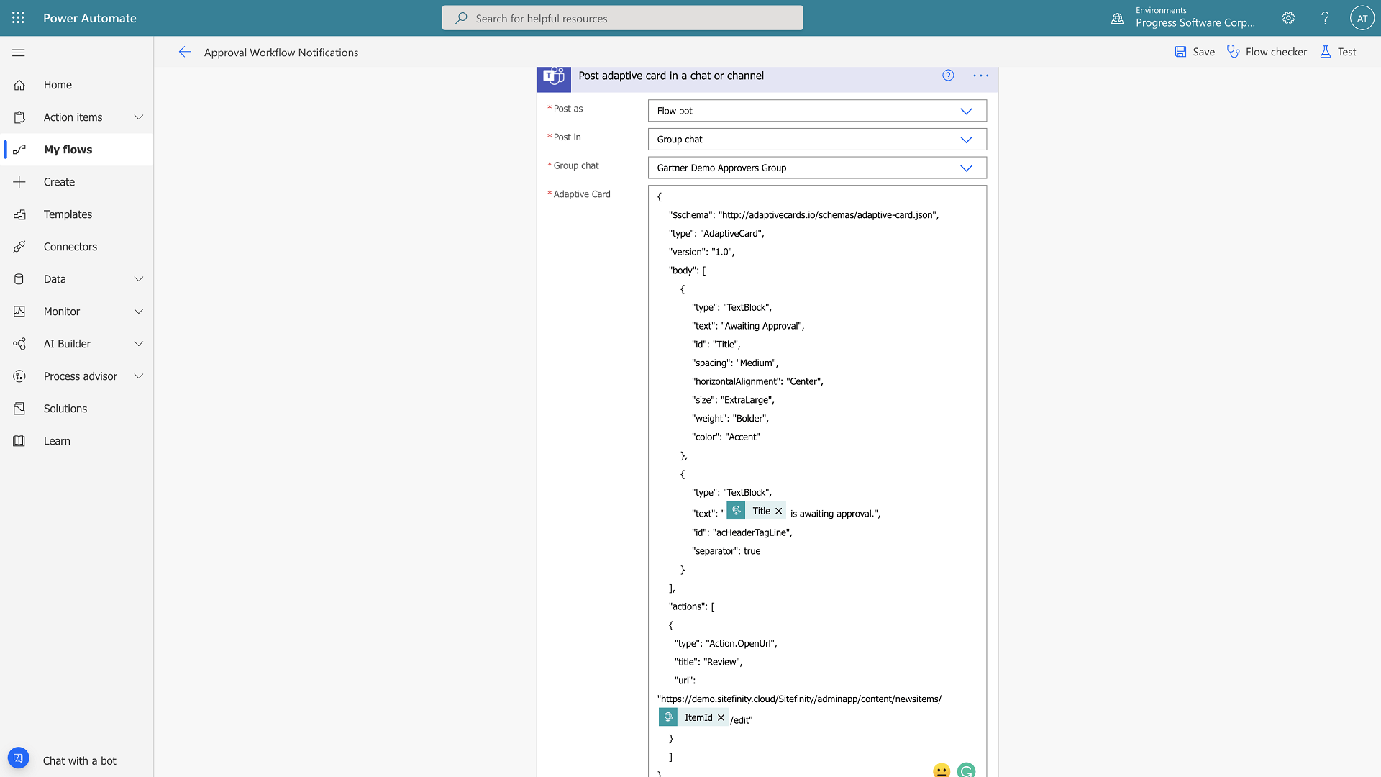Collapse the left navigation hamburger menu

[19, 53]
